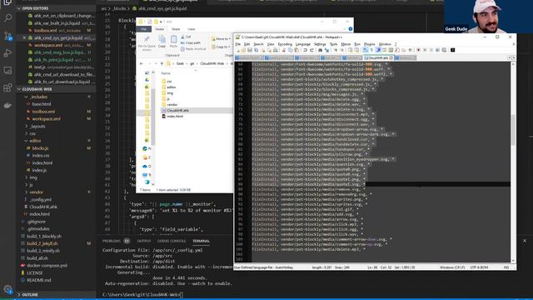This screenshot has height=300, width=533.
Task: Toggle the Notepad++ Show indent guide toolbar button
Action: pyautogui.click(x=378, y=50)
